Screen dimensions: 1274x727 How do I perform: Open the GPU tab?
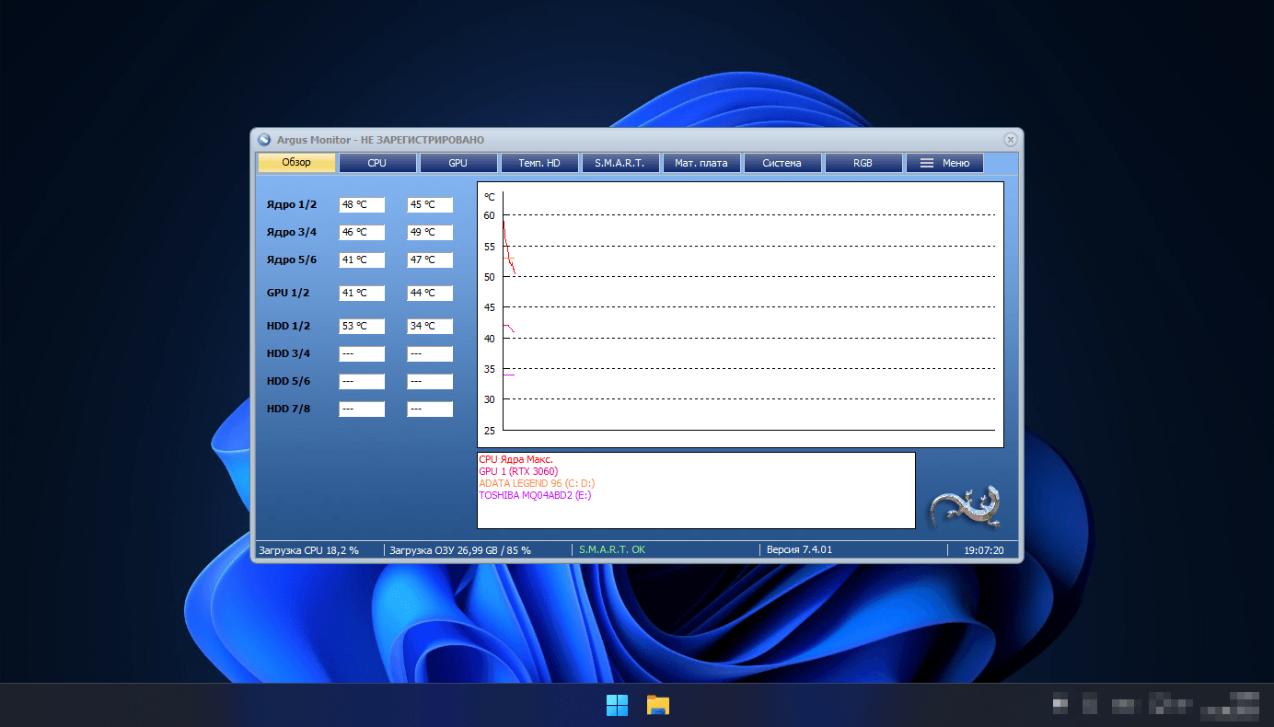(458, 163)
